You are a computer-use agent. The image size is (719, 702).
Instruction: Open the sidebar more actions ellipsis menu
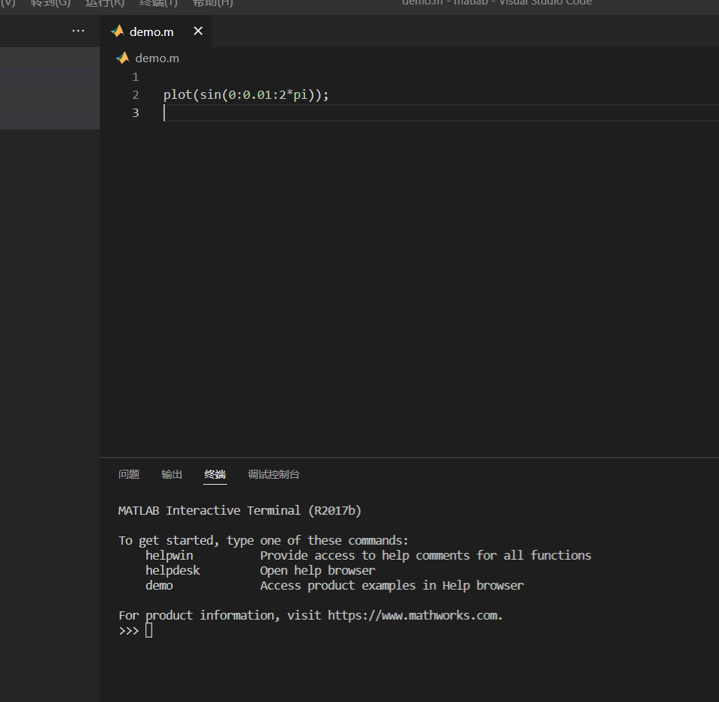click(79, 31)
